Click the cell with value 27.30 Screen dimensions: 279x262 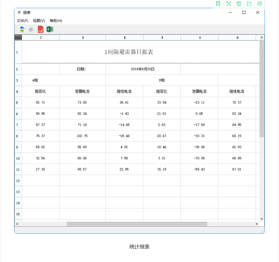point(40,169)
